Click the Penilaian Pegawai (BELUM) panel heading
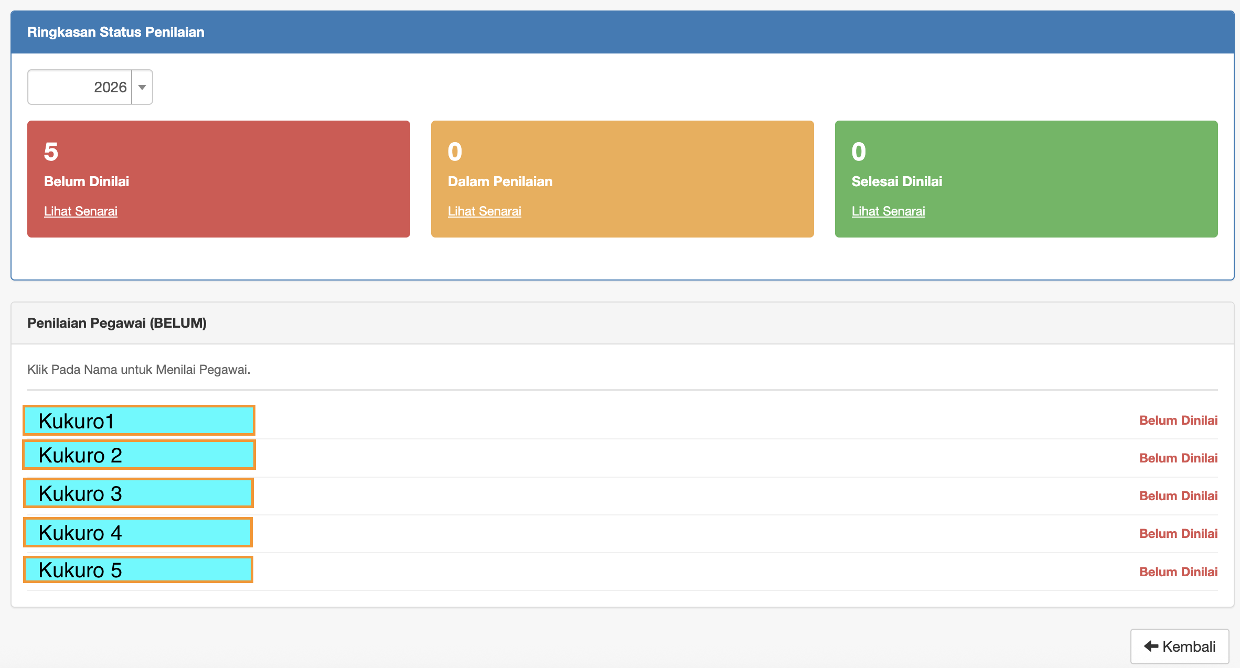Viewport: 1240px width, 668px height. (117, 323)
